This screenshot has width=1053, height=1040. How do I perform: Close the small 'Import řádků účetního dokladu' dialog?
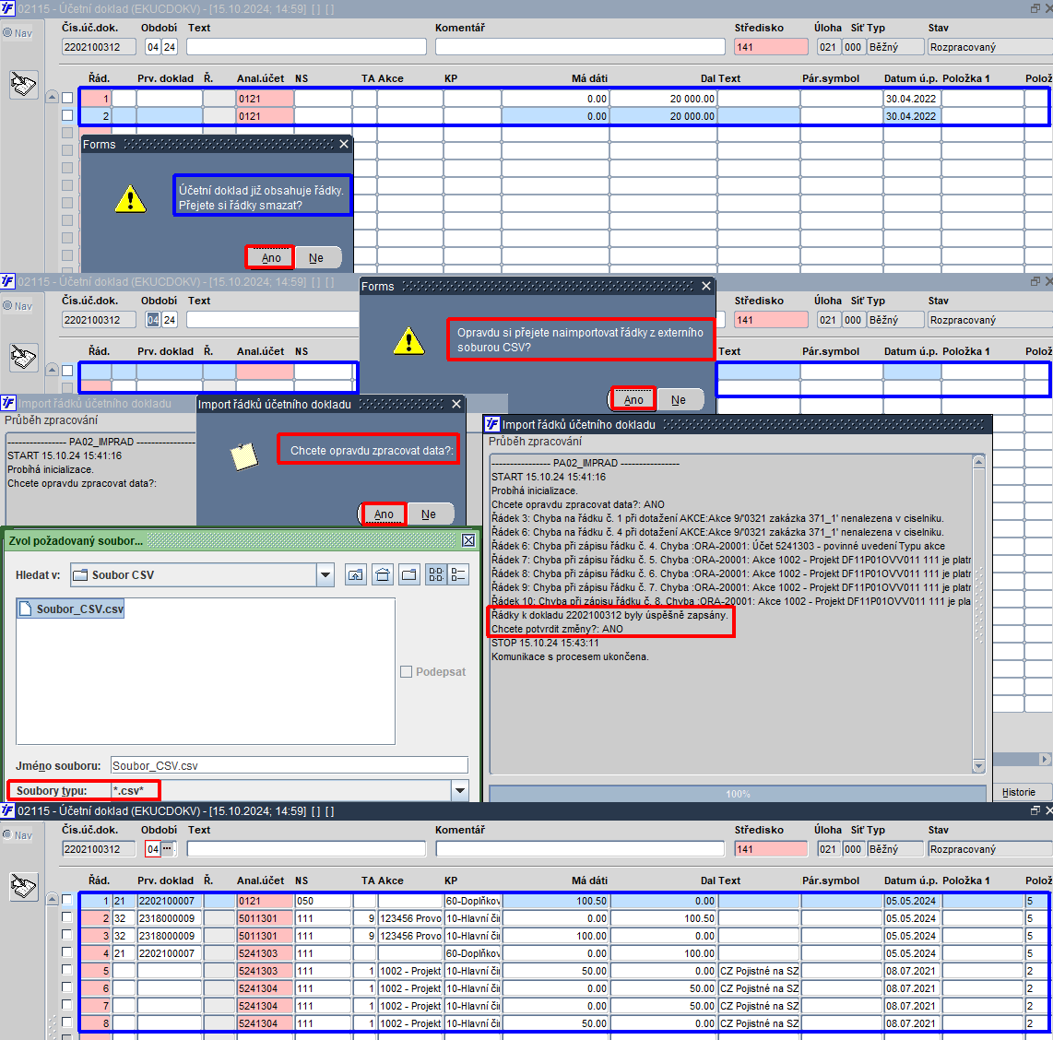click(x=456, y=404)
